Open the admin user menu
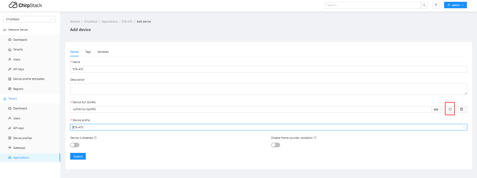The image size is (477, 178). click(455, 5)
